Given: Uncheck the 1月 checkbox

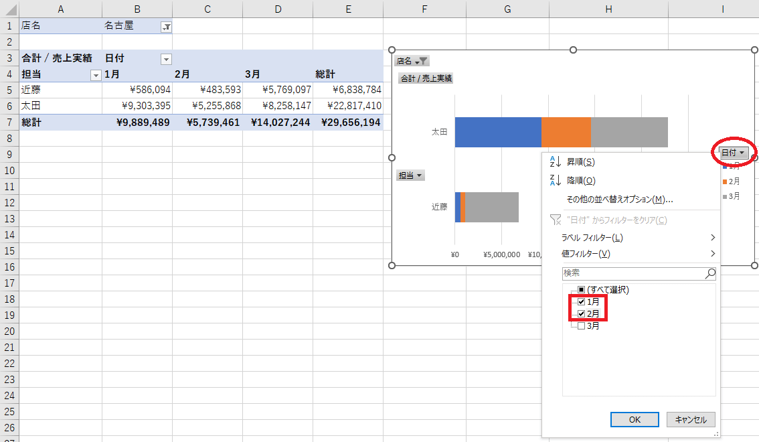Looking at the screenshot, I should pyautogui.click(x=581, y=302).
